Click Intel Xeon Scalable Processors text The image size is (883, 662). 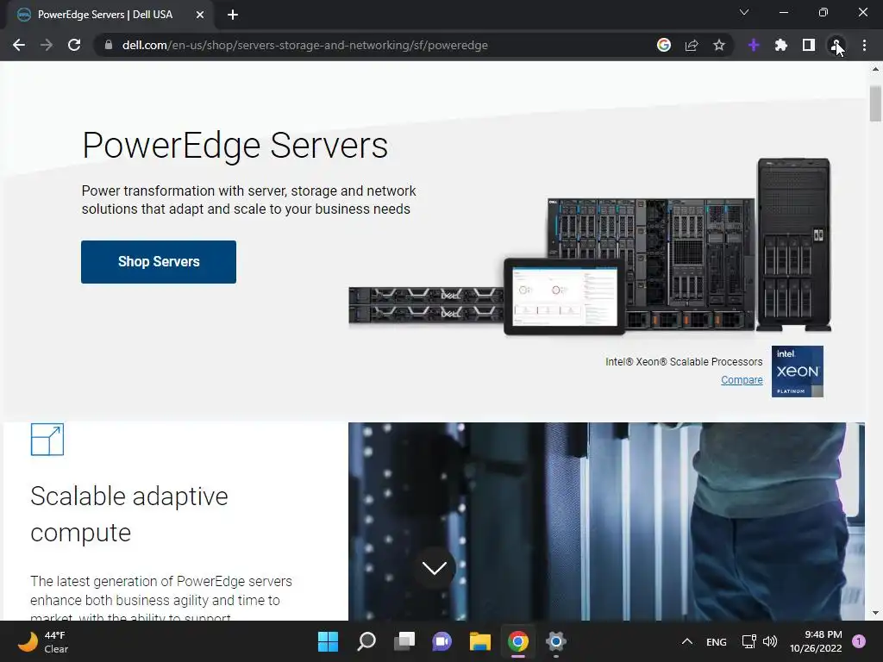click(684, 361)
